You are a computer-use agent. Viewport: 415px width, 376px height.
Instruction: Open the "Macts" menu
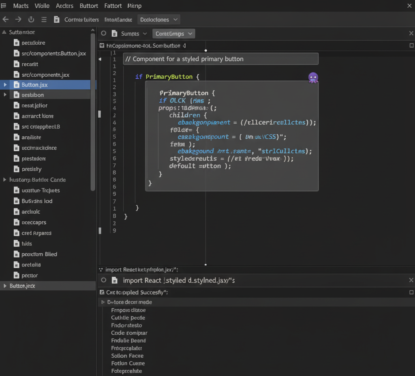click(21, 6)
